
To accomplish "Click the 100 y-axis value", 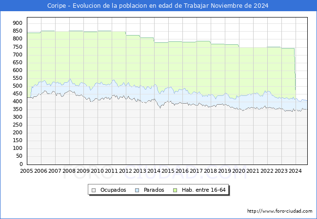I will 18,148.
